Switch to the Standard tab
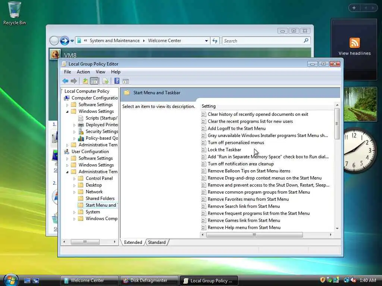This screenshot has height=286, width=382. (157, 242)
